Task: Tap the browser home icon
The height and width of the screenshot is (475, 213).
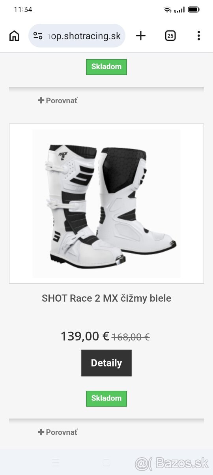Action: tap(14, 36)
